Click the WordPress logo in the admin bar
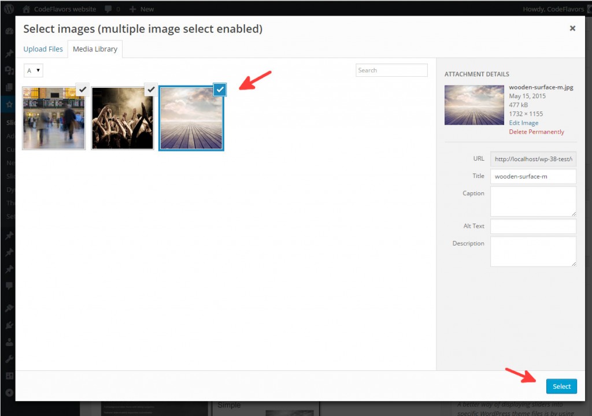Image resolution: width=592 pixels, height=416 pixels. (8, 9)
